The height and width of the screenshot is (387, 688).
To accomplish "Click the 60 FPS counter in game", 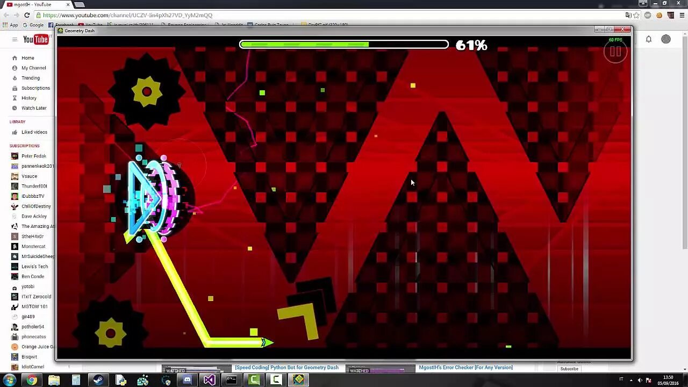I will point(615,40).
